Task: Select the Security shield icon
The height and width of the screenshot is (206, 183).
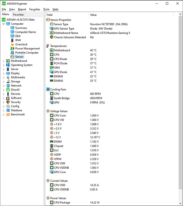Action: click(x=8, y=102)
